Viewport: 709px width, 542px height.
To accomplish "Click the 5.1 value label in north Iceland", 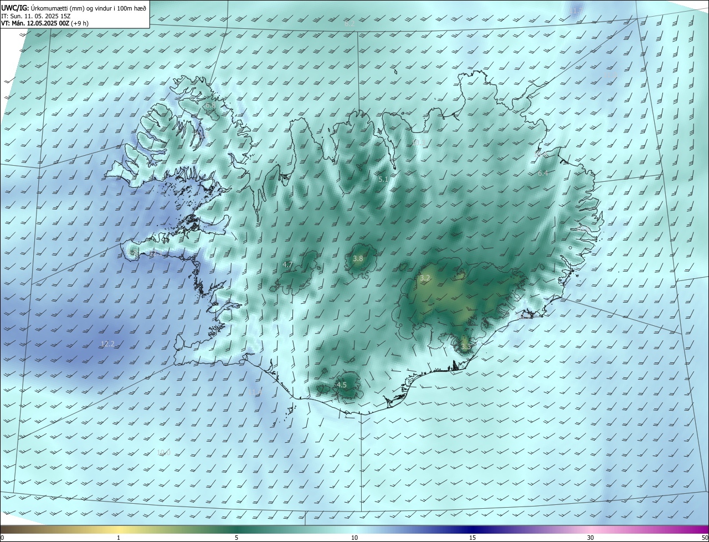I will pos(383,180).
